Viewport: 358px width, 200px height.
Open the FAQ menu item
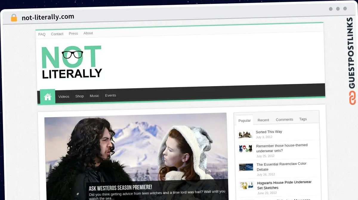coord(42,34)
